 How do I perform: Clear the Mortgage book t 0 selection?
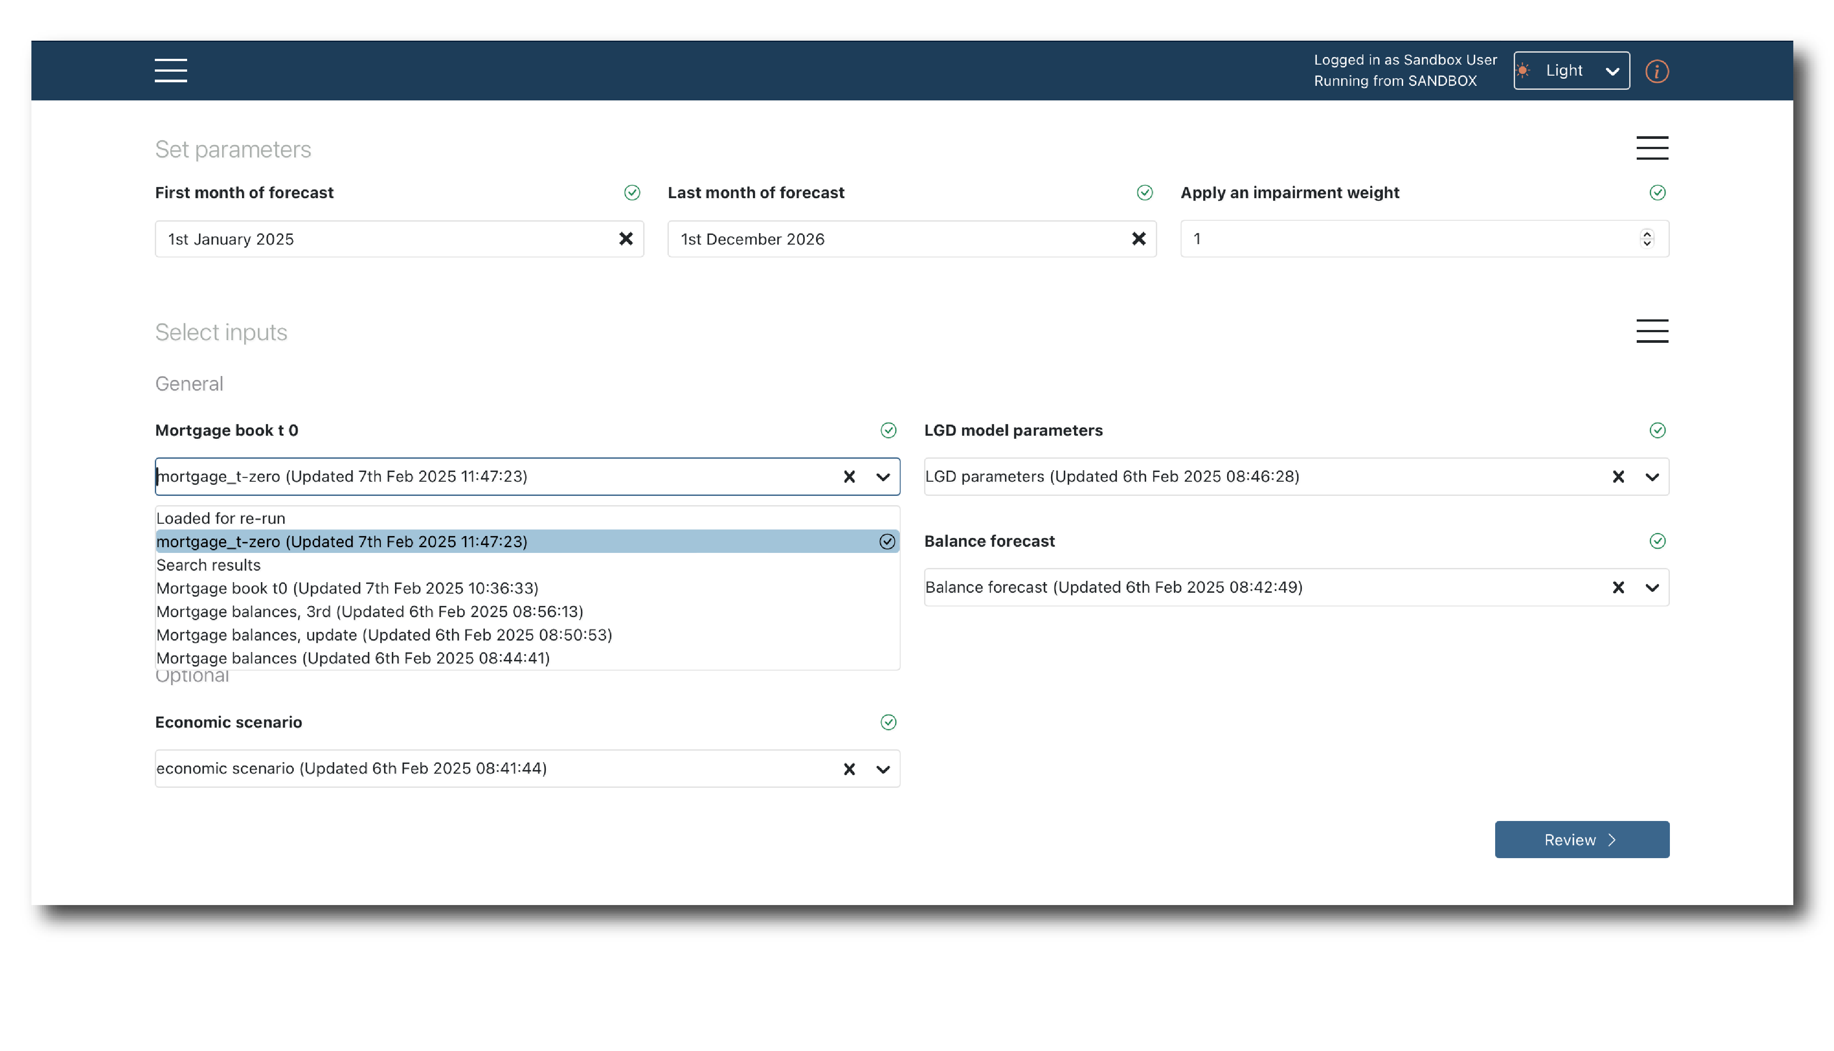849,477
